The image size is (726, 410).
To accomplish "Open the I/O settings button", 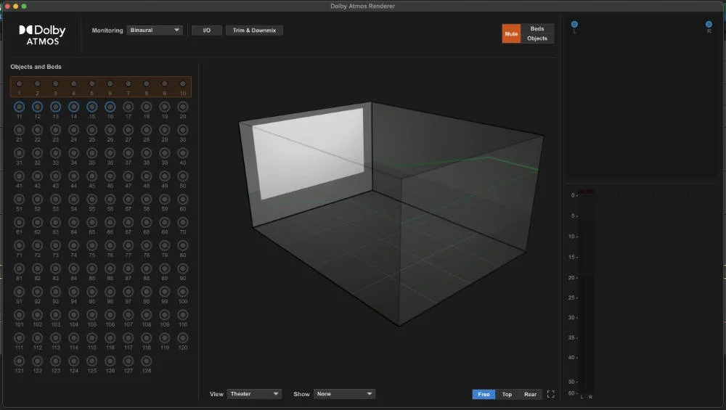I will click(206, 30).
